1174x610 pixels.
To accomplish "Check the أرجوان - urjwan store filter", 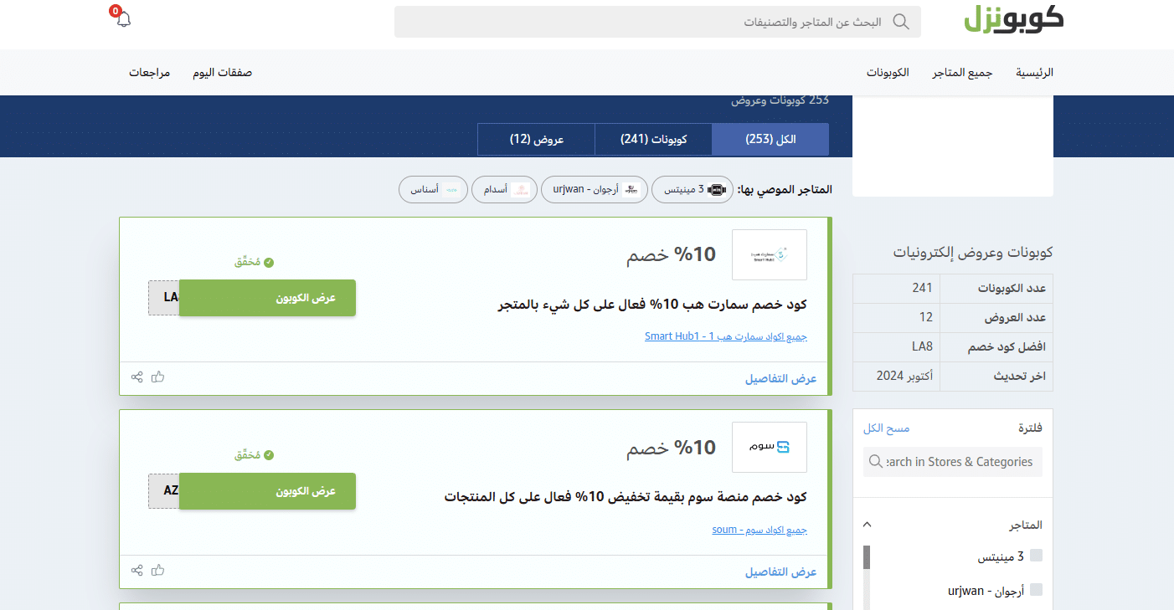I will click(x=1037, y=590).
